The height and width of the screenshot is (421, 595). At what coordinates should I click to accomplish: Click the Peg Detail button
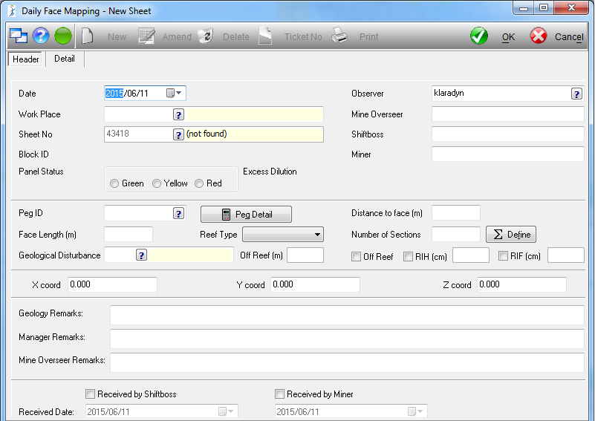[247, 215]
